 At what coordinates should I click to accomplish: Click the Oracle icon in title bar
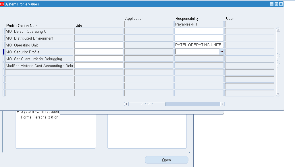pos(2,4)
